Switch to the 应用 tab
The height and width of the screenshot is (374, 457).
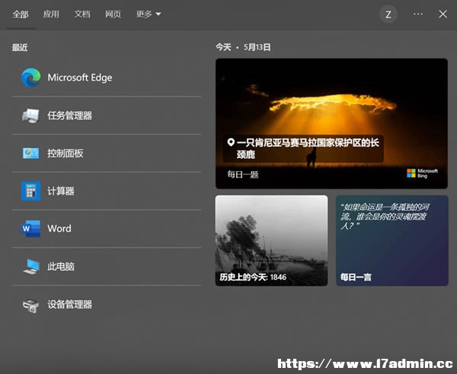51,14
